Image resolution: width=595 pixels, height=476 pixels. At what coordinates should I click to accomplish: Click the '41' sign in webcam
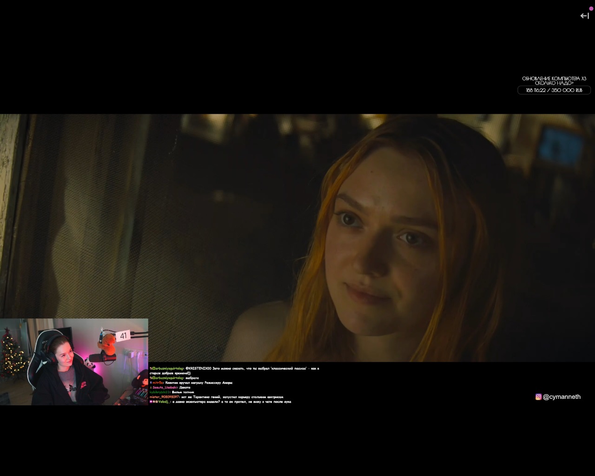(x=123, y=336)
